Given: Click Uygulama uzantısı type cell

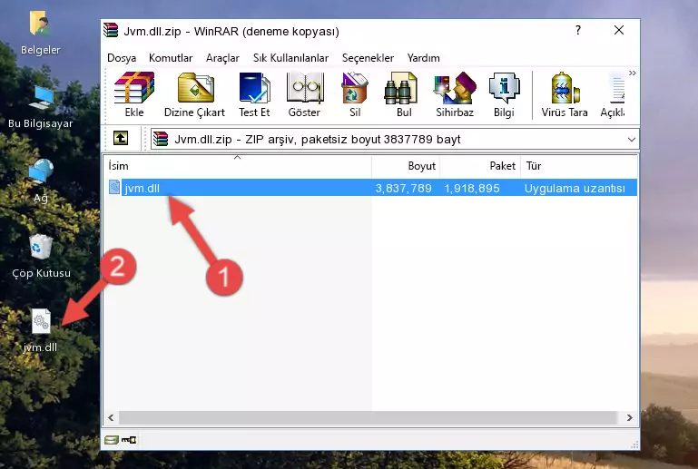Looking at the screenshot, I should pos(575,188).
